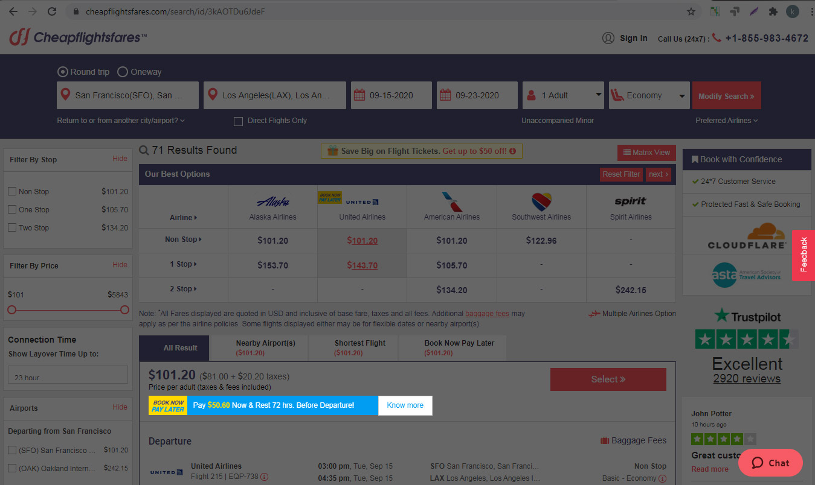Select the American Airlines logo
The height and width of the screenshot is (485, 815).
point(452,201)
